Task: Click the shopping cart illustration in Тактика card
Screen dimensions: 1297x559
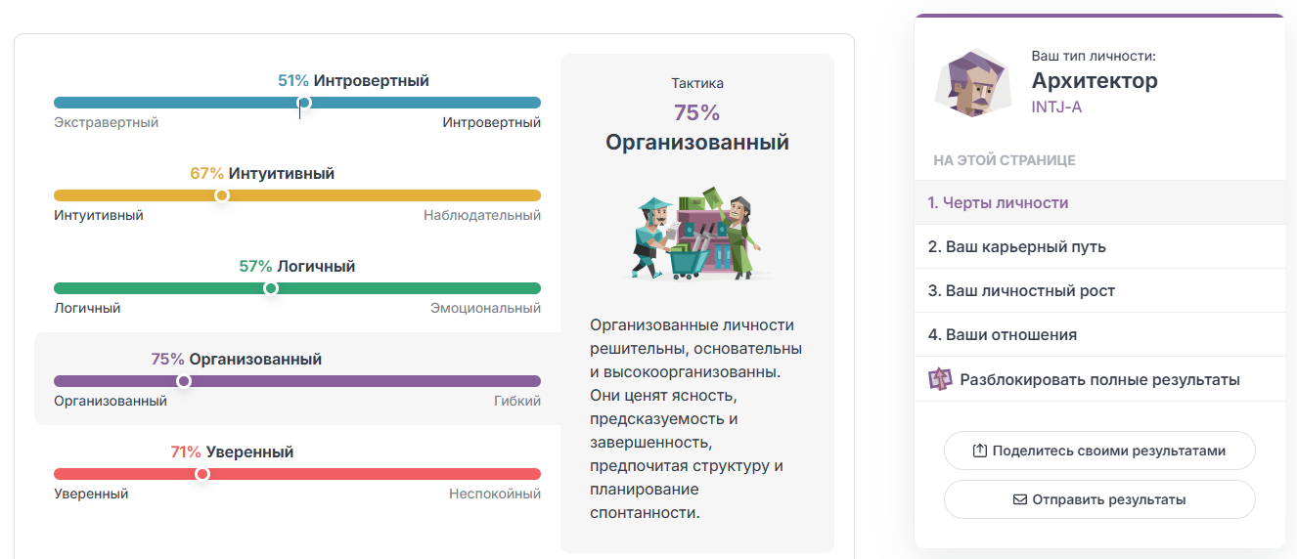Action: [696, 234]
